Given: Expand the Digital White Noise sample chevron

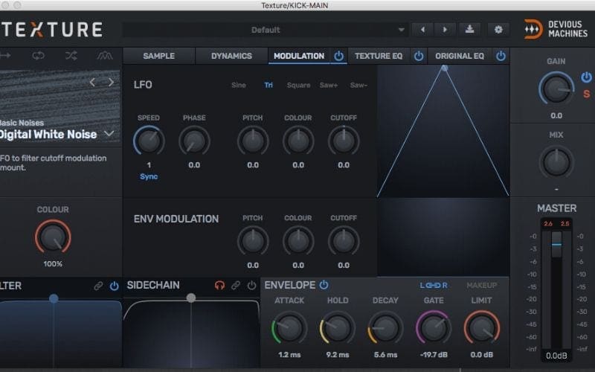Looking at the screenshot, I should pos(109,134).
